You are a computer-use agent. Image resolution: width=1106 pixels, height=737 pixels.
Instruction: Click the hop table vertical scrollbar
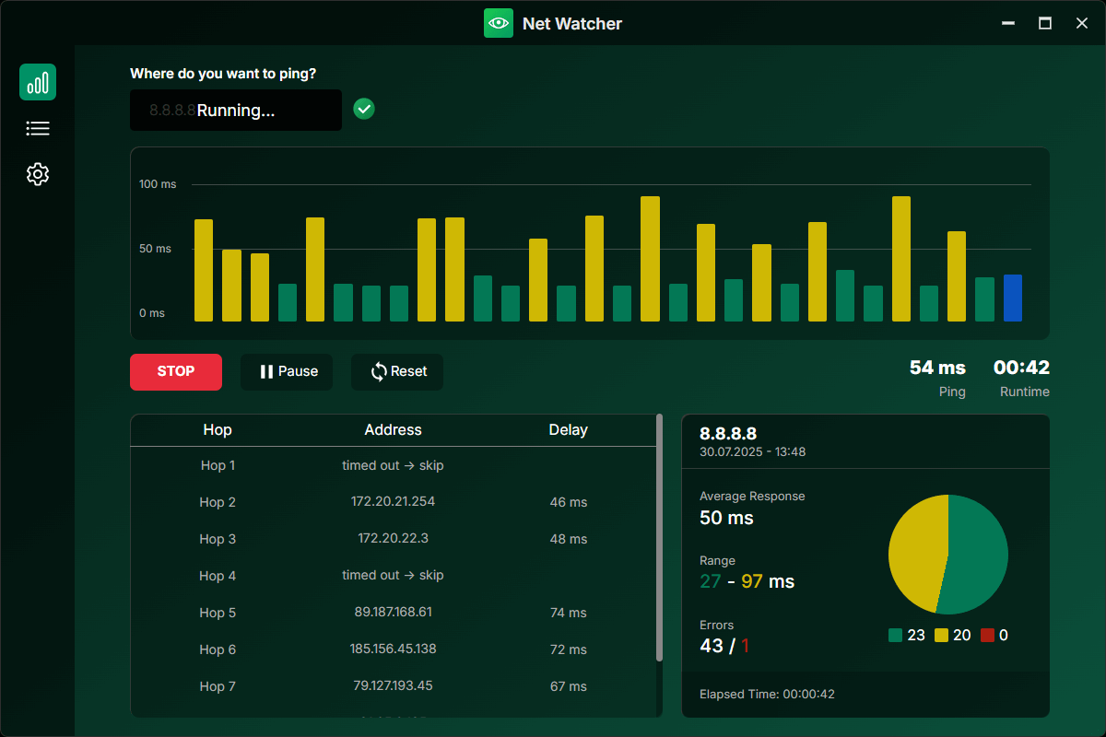tap(659, 537)
